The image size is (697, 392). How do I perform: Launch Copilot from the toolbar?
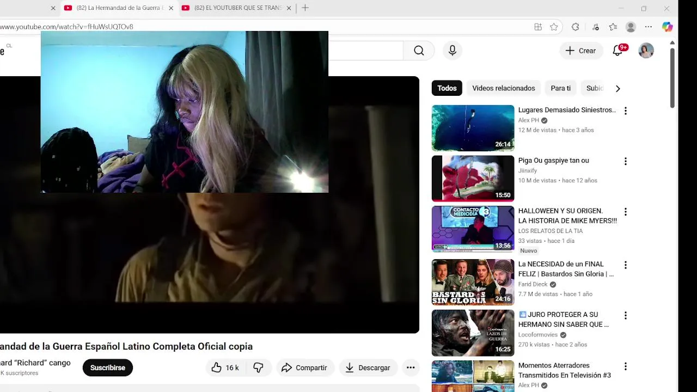tap(667, 27)
